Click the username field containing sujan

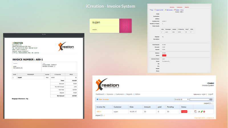point(104,22)
